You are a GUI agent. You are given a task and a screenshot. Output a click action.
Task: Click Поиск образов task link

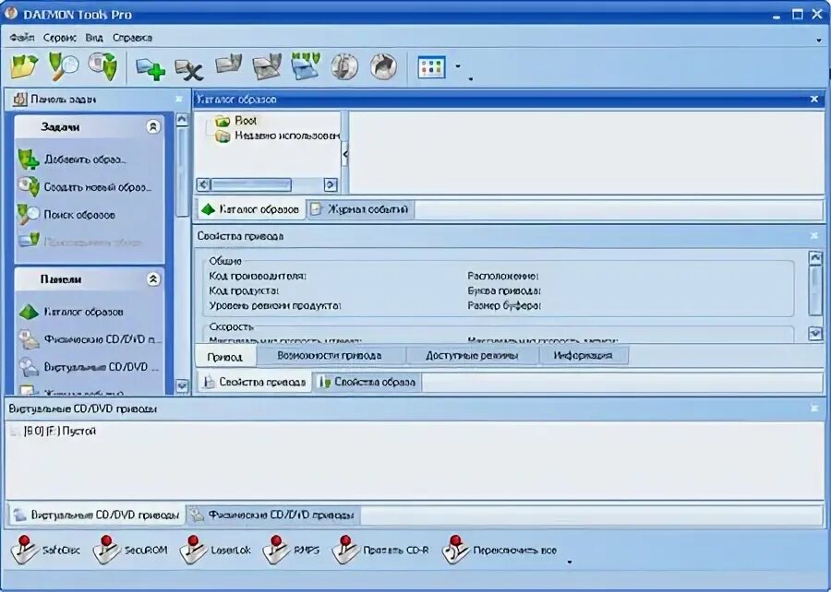coord(66,215)
